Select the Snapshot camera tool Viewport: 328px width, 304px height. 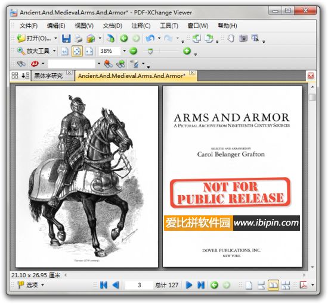click(243, 39)
